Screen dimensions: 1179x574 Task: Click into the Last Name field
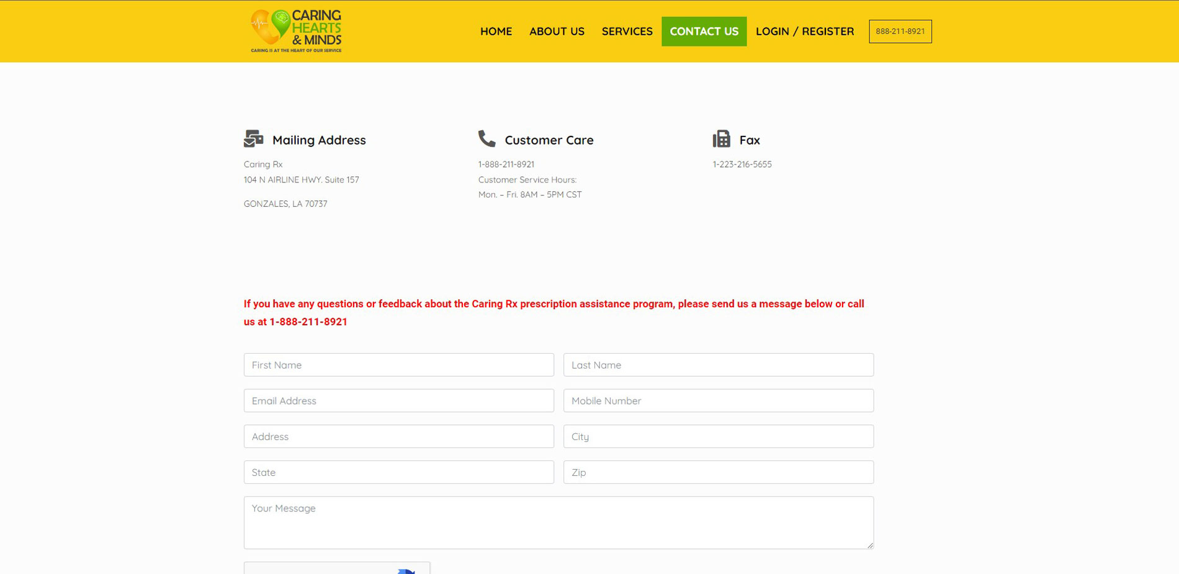[718, 365]
